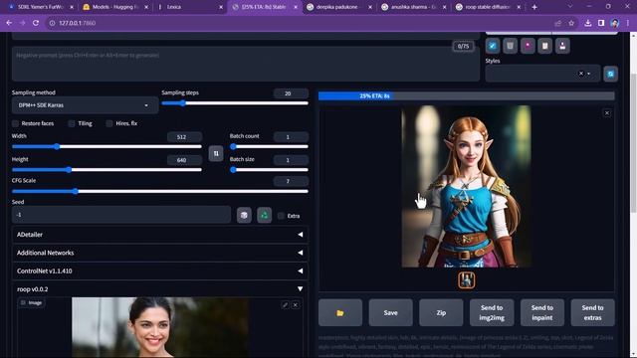Select the generated image gallery thumbnail
This screenshot has width=637, height=358.
click(x=467, y=280)
